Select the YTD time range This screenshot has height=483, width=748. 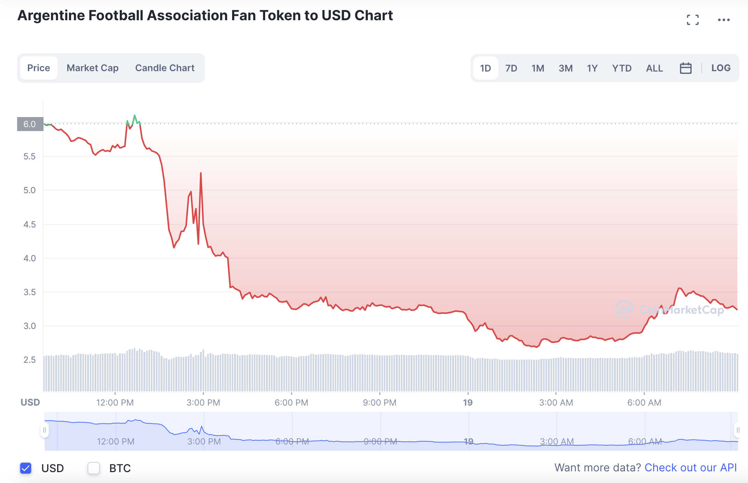click(622, 68)
